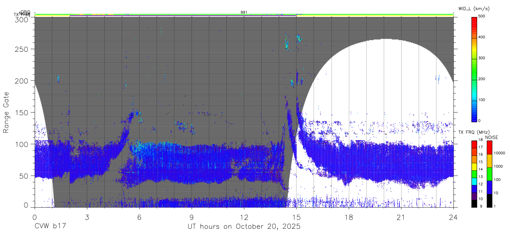This screenshot has height=235, width=510.
Task: Click the '9' TX FRQ scale label
Action: (481, 206)
